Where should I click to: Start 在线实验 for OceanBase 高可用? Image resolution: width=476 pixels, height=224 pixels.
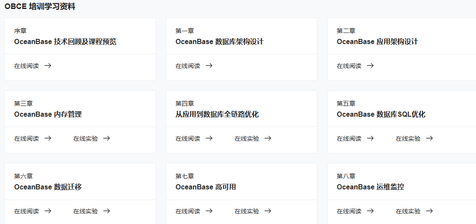247,211
